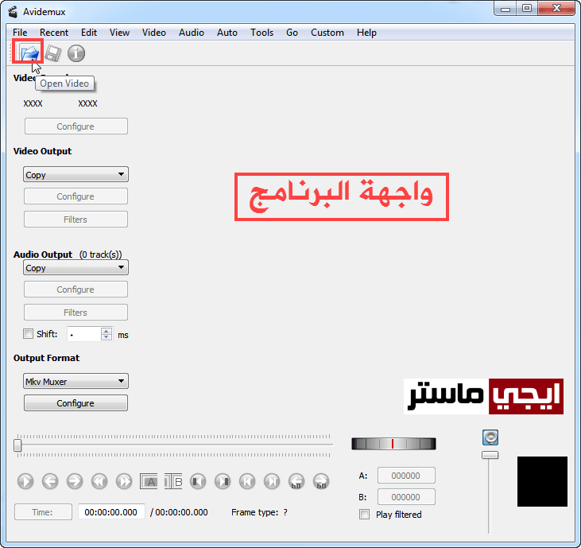Image resolution: width=581 pixels, height=548 pixels.
Task: Go to next black frame
Action: pos(223,481)
